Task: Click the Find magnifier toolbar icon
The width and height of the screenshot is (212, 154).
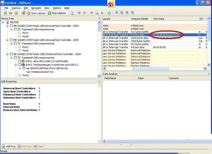Action: (97, 13)
